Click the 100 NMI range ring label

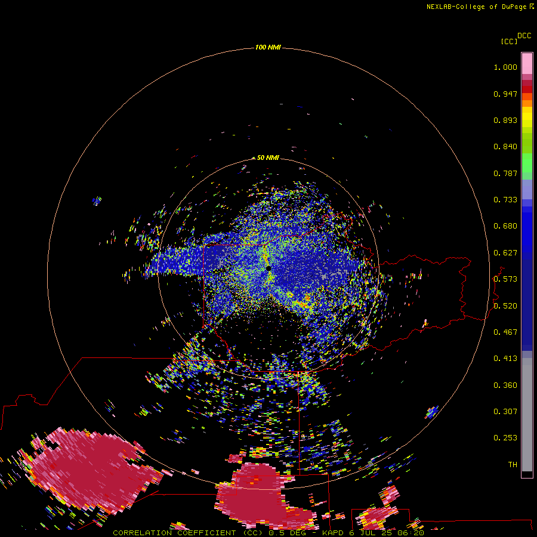click(x=268, y=47)
